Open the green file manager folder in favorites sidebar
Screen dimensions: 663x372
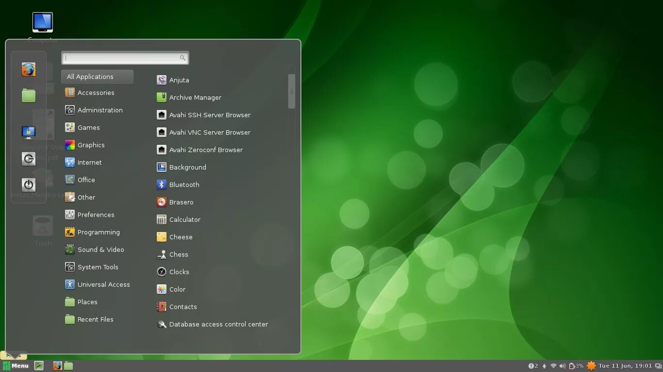29,95
